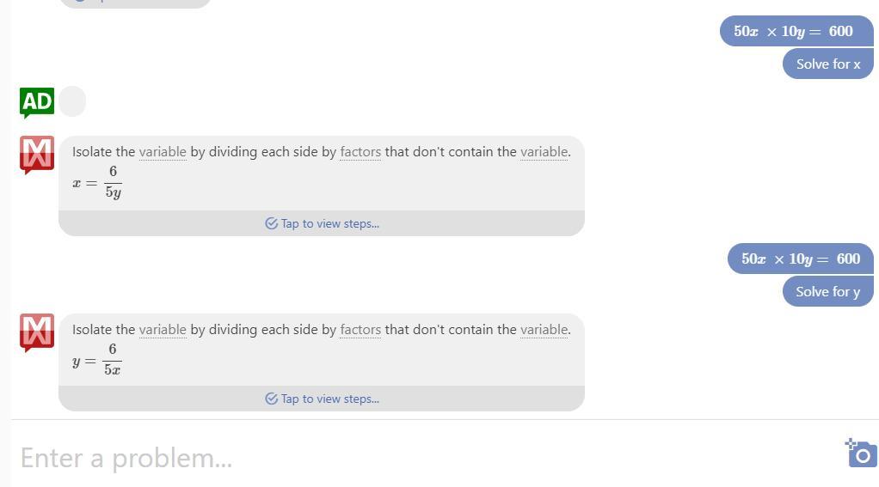Click the green AD speech-bubble icon
Viewport: 879px width, 487px height.
pos(37,103)
